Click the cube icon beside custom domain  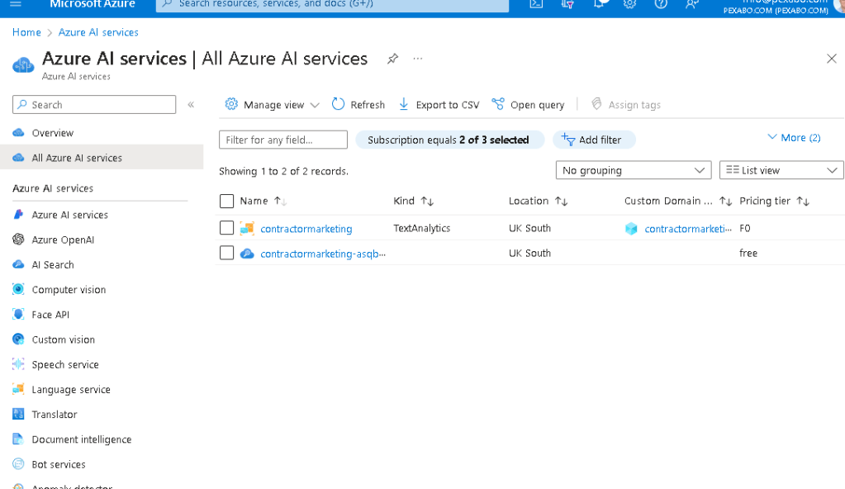pyautogui.click(x=631, y=229)
